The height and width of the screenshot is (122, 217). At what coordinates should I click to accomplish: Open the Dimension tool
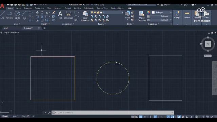[68, 15]
